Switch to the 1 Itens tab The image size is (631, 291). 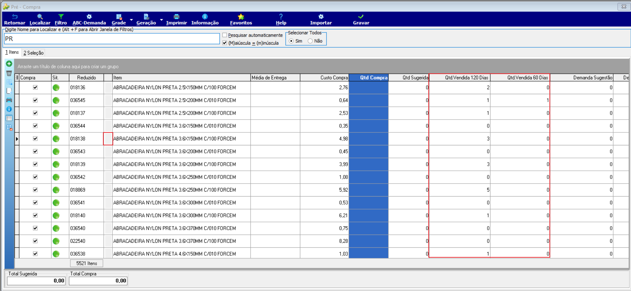[x=12, y=52]
